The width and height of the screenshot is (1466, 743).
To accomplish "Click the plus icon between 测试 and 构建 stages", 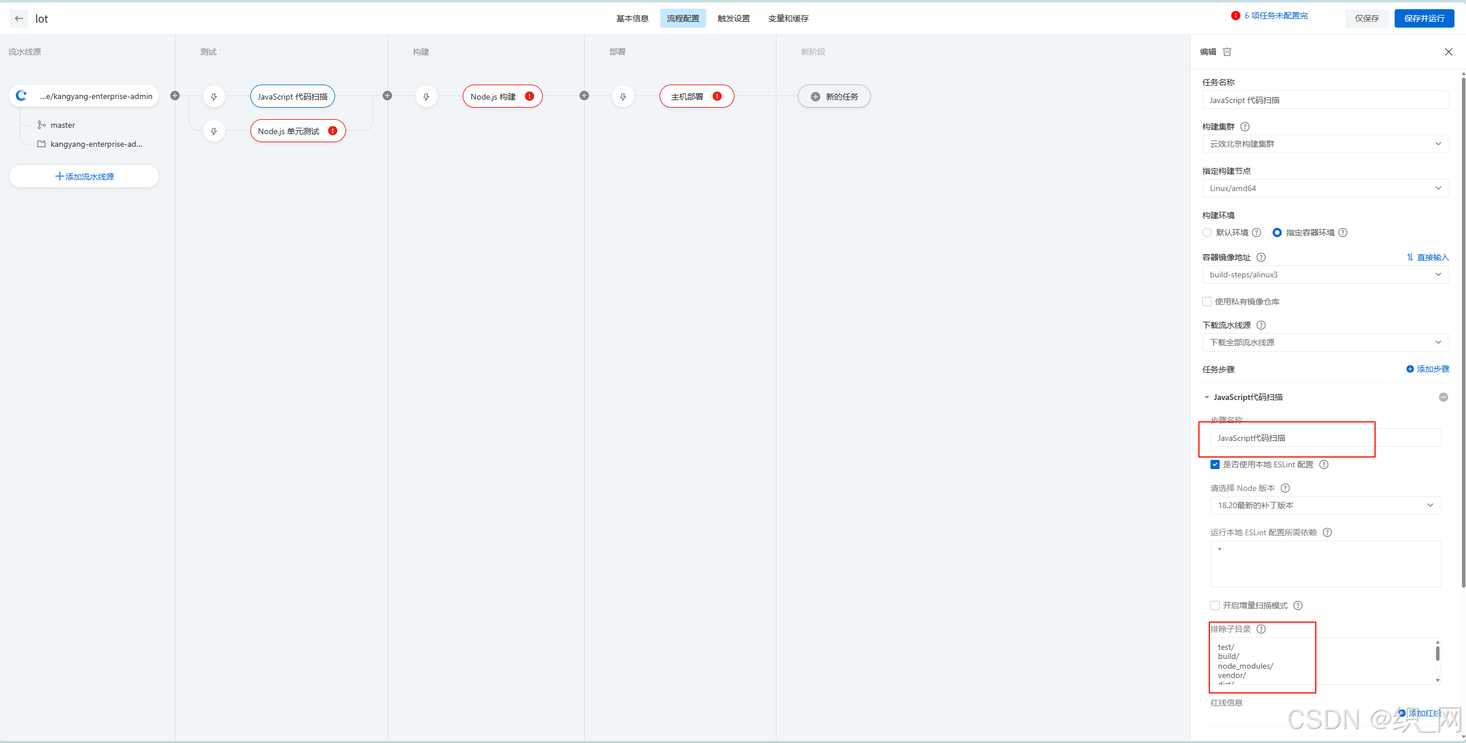I will click(x=387, y=96).
